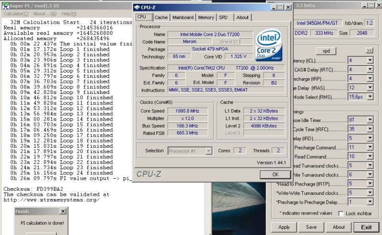Click the Code Name value Merom

point(190,41)
